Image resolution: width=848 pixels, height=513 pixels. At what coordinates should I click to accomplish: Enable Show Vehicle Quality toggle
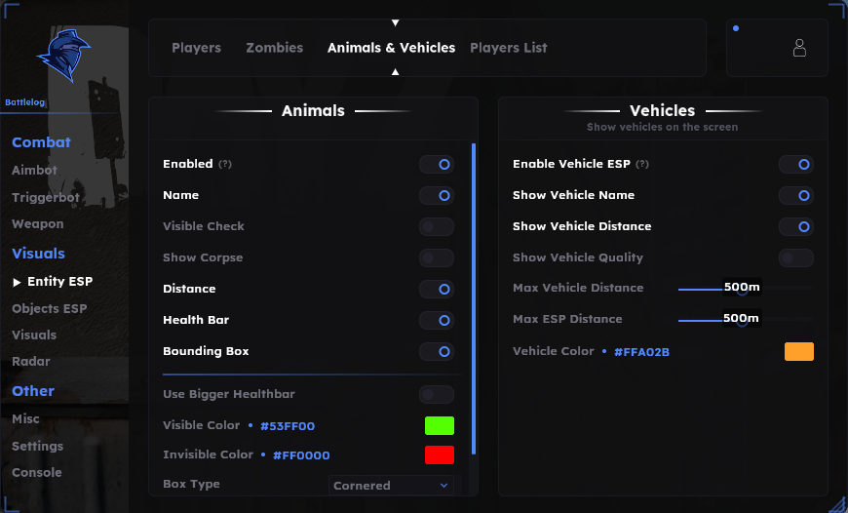795,258
